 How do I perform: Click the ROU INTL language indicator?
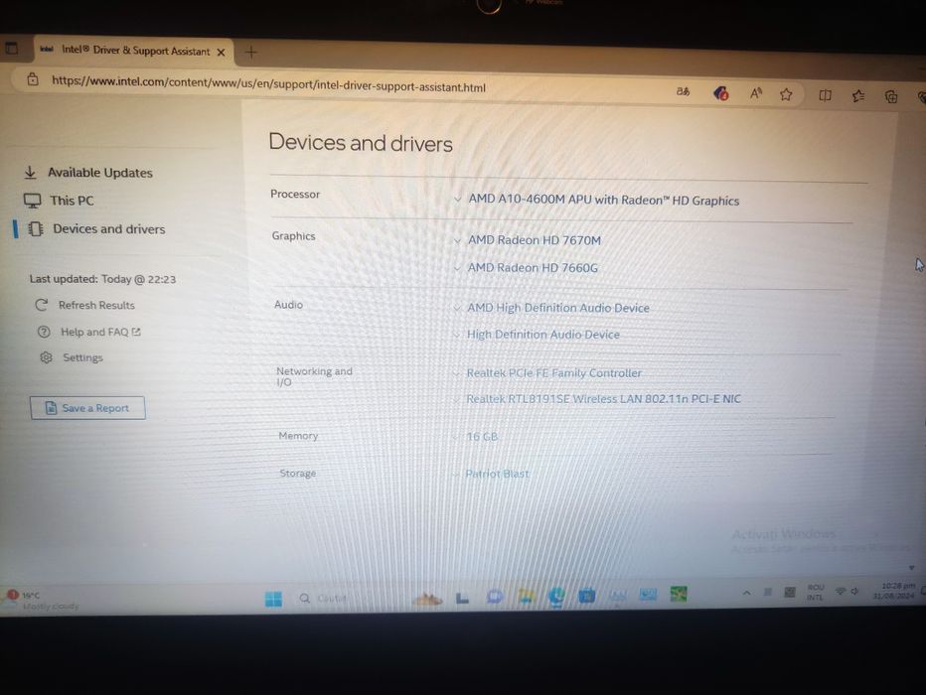(816, 593)
